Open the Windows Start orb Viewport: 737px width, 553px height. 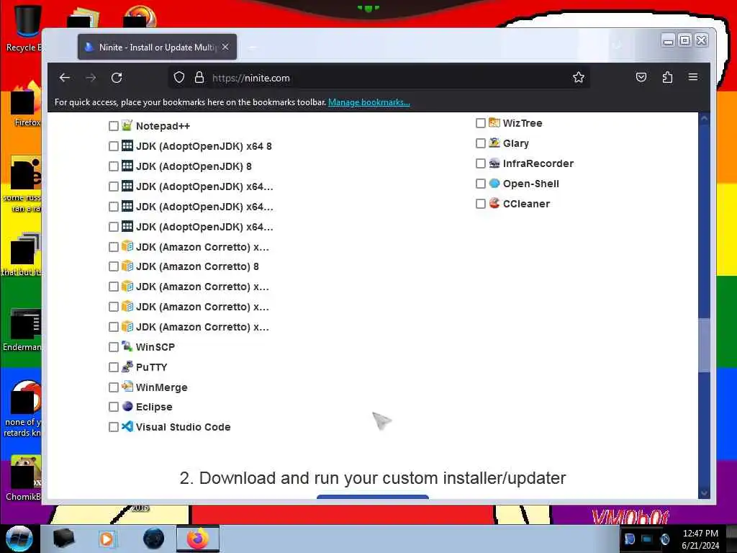pyautogui.click(x=19, y=539)
